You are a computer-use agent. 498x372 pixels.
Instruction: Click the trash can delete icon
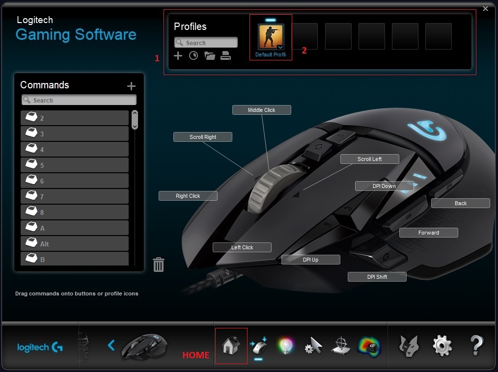159,265
